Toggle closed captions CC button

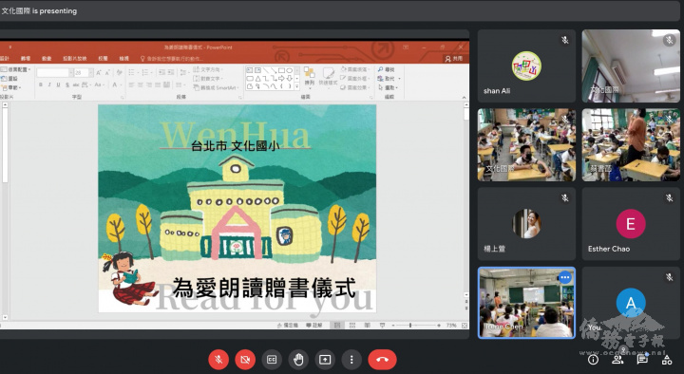[272, 360]
